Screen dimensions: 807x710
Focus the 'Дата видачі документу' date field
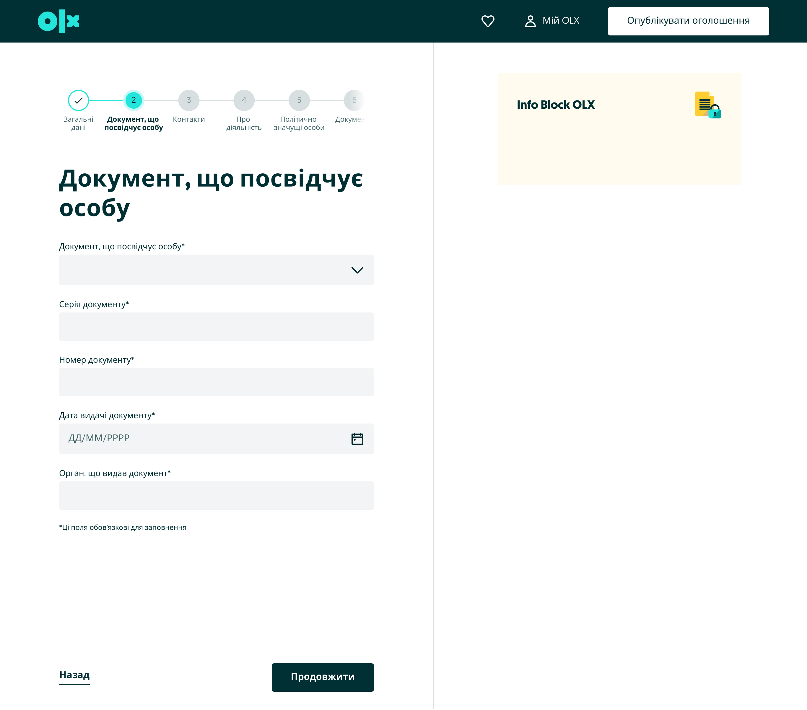(x=216, y=439)
